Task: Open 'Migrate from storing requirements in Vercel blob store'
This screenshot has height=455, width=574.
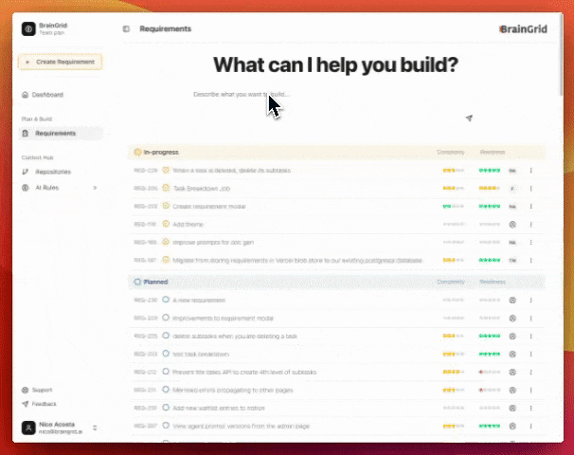Action: (x=297, y=260)
